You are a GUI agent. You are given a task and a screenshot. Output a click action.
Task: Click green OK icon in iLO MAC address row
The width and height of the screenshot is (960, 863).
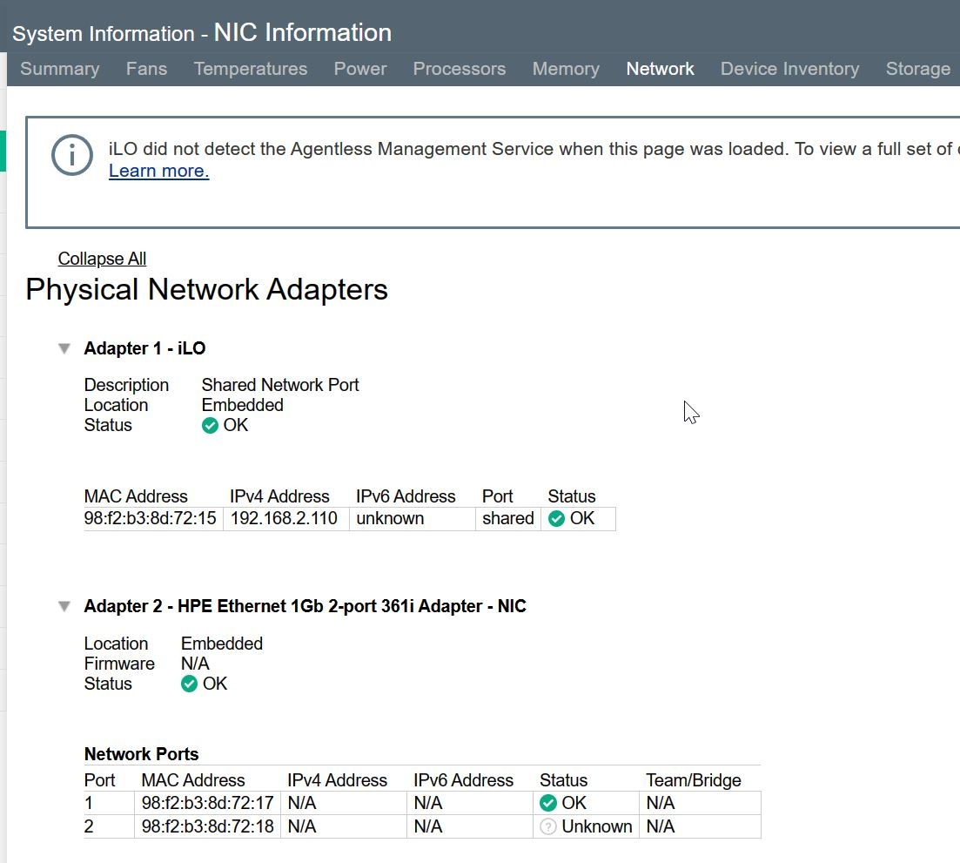[x=556, y=519]
